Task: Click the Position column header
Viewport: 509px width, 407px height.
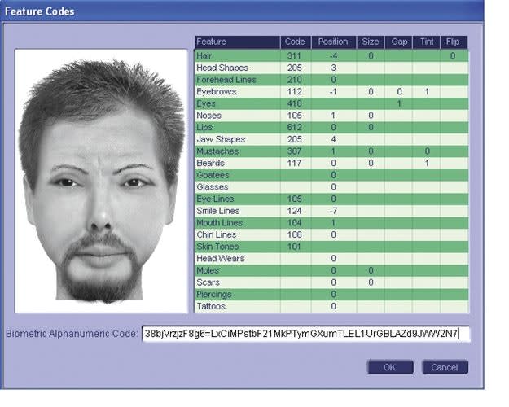Action: click(333, 42)
